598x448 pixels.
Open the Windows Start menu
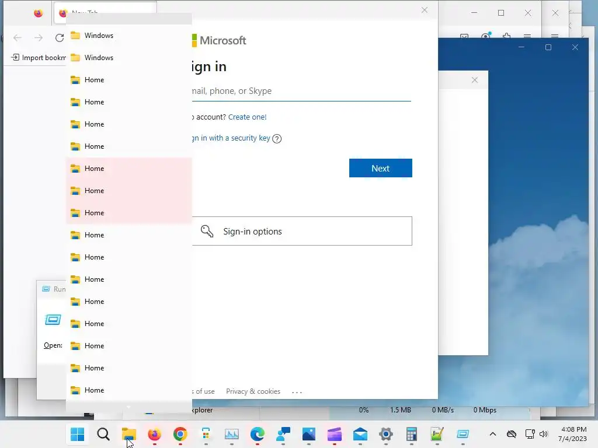pos(78,433)
